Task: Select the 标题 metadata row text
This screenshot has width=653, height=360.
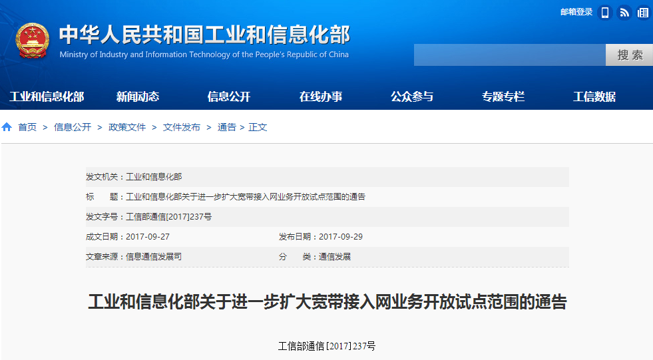Action: (225, 197)
